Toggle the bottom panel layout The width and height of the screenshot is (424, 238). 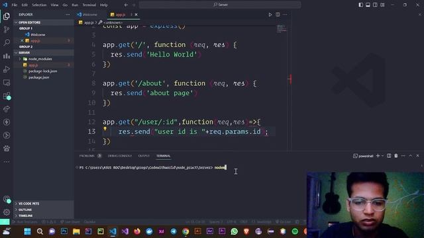click(x=368, y=5)
